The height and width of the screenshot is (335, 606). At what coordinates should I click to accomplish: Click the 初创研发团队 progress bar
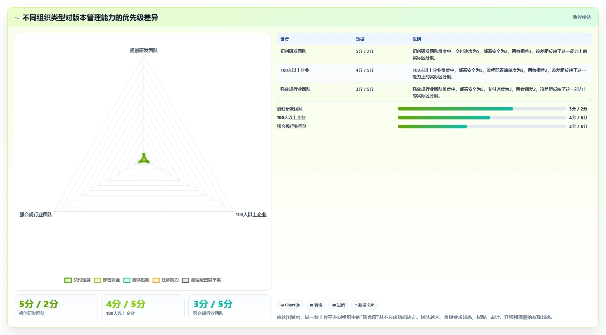point(482,109)
